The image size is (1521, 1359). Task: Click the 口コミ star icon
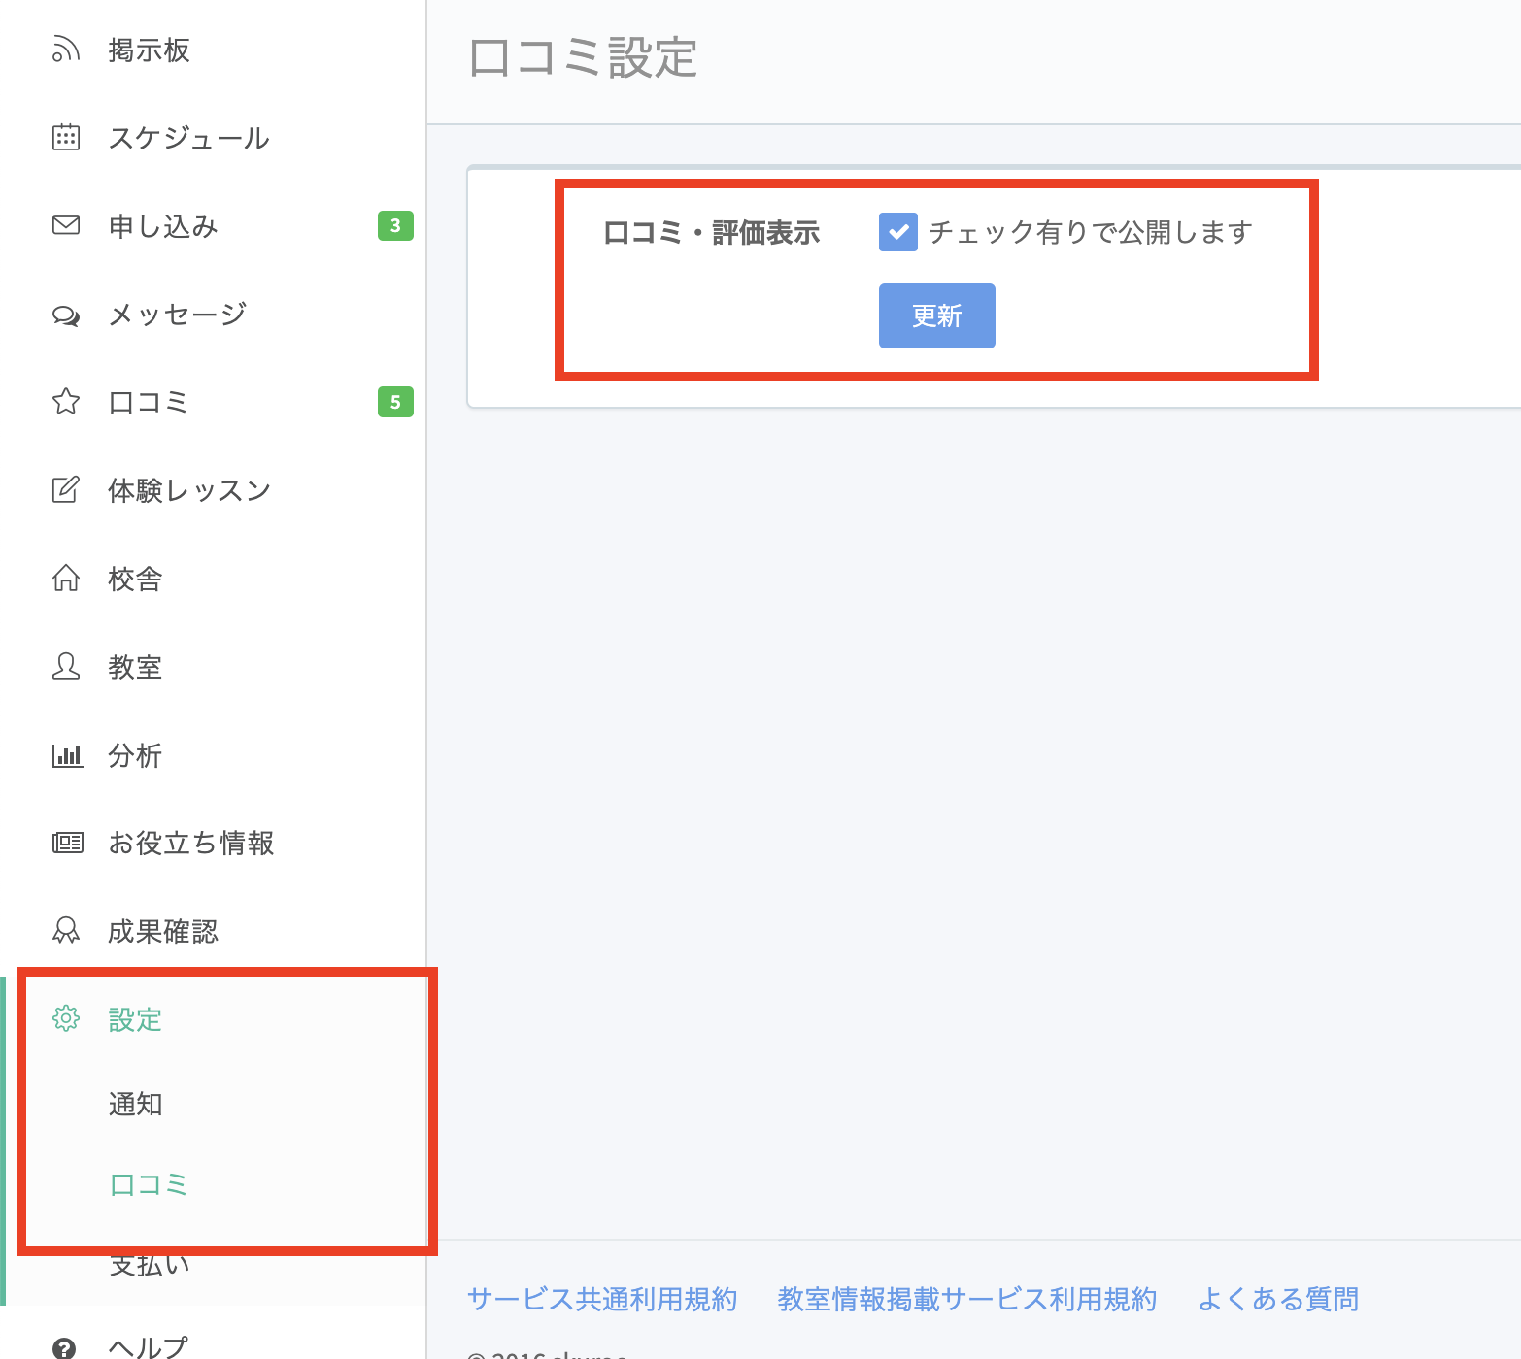(x=65, y=402)
